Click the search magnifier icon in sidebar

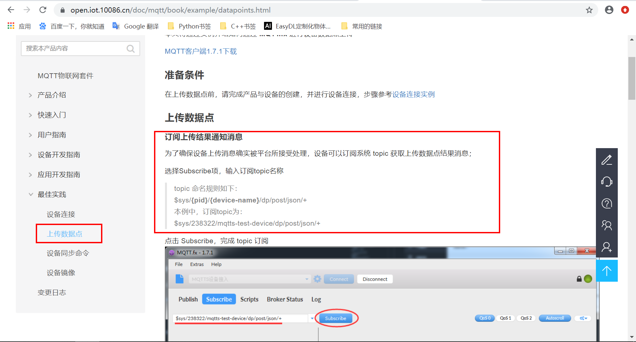(131, 49)
